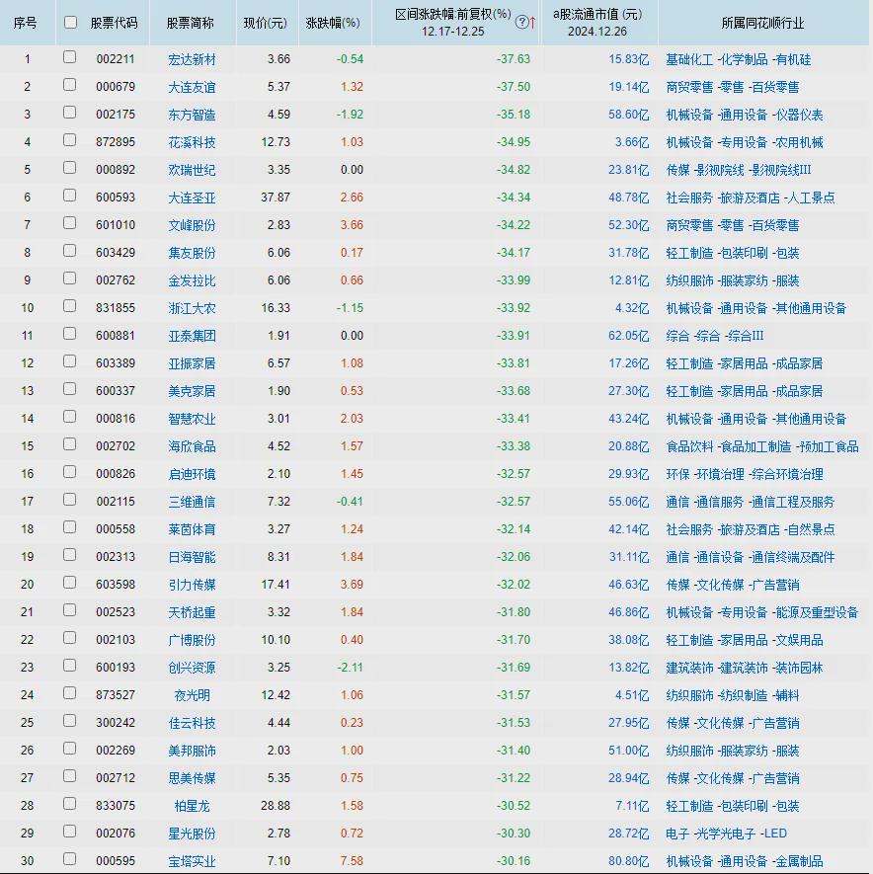Click interval change value -37.63
Image resolution: width=873 pixels, height=874 pixels.
pyautogui.click(x=514, y=59)
